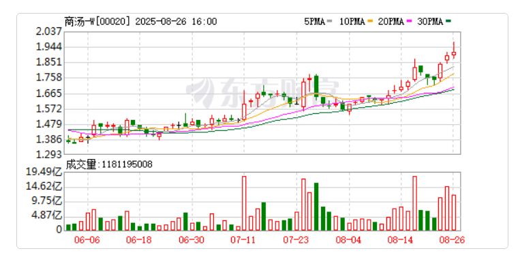520x266 pixels.
Task: Click the 成交量:1181195008 volume readout
Action: [109, 164]
